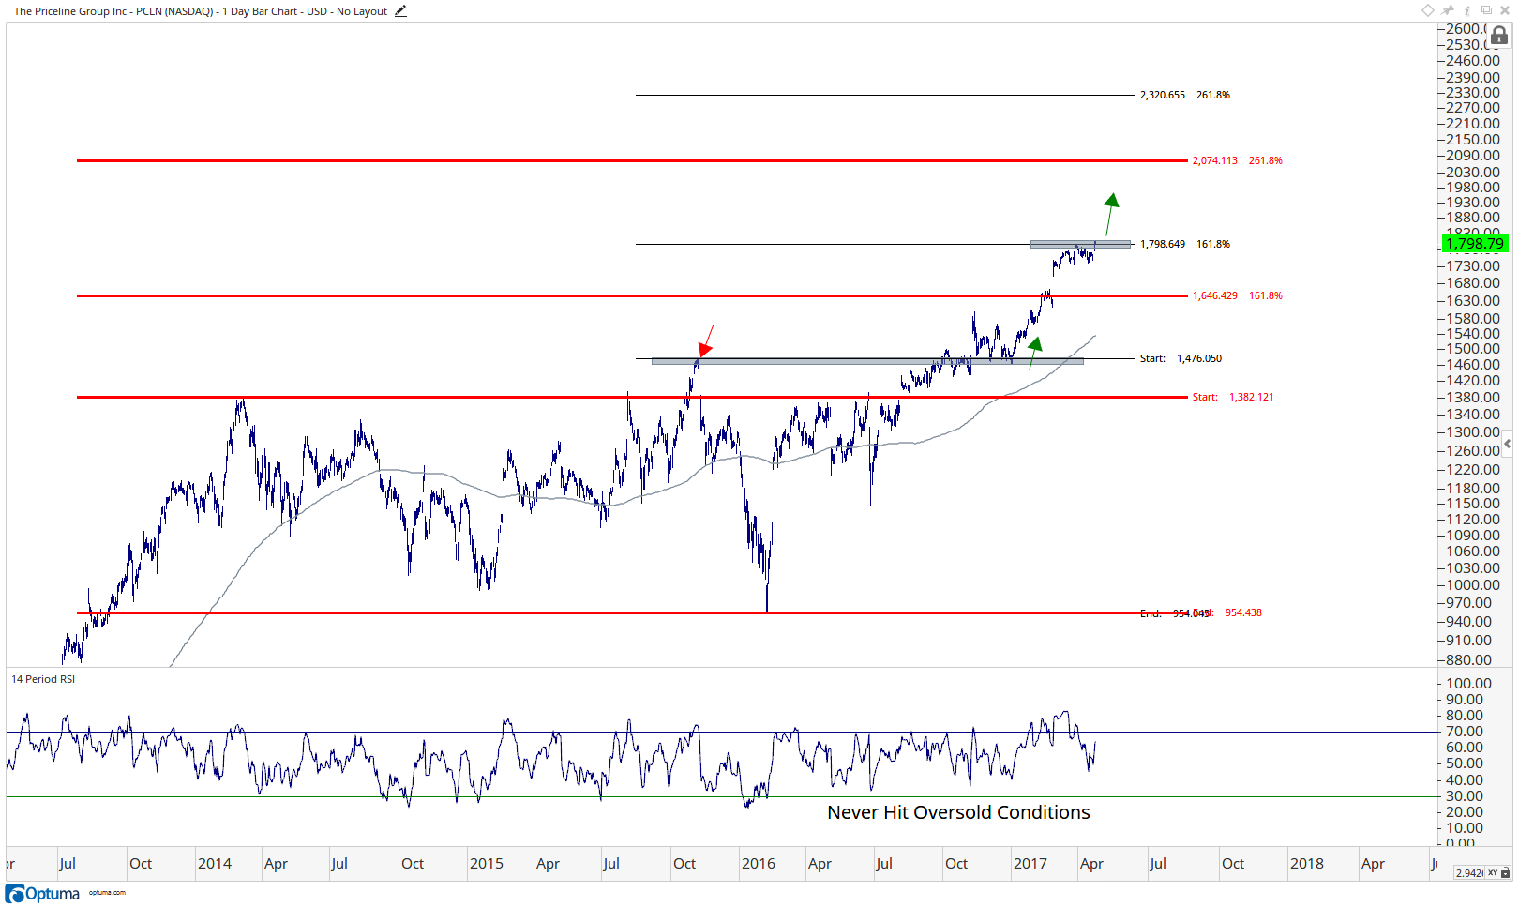
Task: Click the 2090.00 price on right scale
Action: tap(1473, 156)
